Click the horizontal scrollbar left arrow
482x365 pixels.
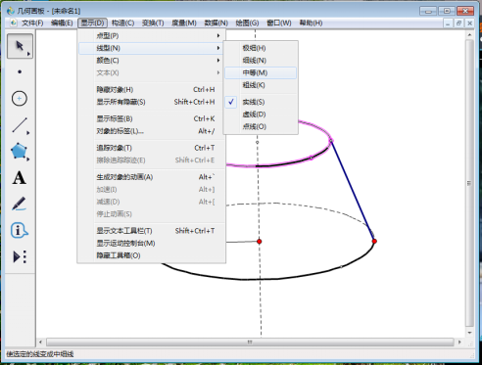(40, 342)
